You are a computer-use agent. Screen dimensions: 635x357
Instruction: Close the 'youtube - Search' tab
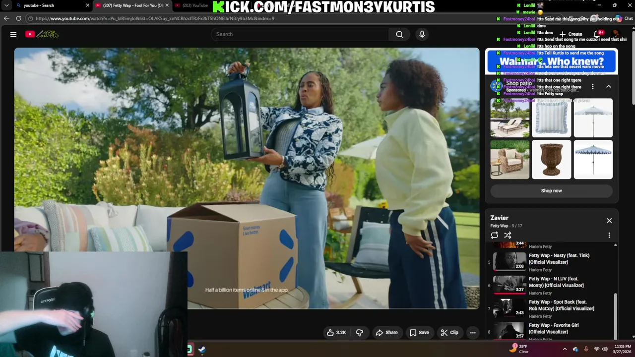(88, 5)
